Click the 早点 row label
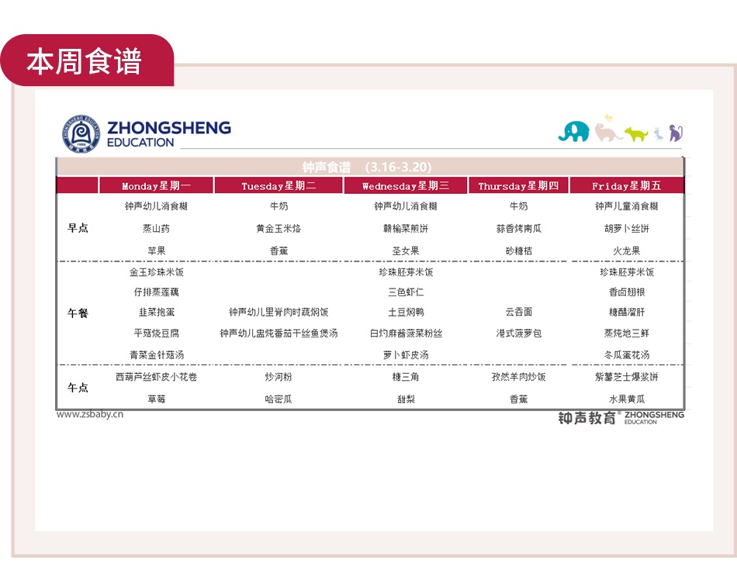 (x=78, y=228)
